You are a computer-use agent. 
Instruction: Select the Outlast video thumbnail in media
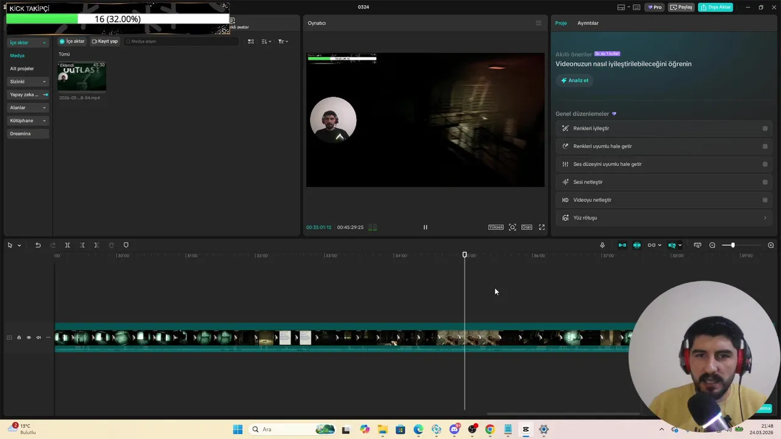(82, 76)
